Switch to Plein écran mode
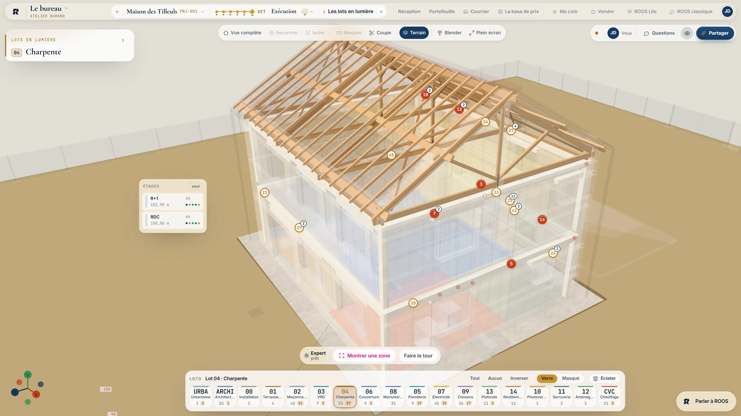This screenshot has height=416, width=741. (x=485, y=33)
